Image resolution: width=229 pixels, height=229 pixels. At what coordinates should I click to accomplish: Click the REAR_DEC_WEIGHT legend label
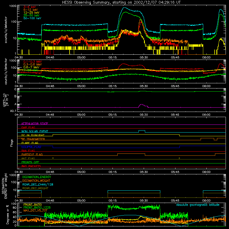point(35,188)
